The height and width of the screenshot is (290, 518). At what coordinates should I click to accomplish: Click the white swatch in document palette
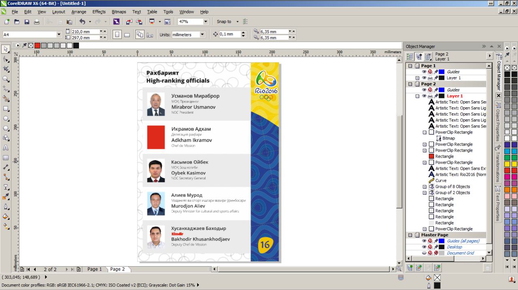(70, 46)
